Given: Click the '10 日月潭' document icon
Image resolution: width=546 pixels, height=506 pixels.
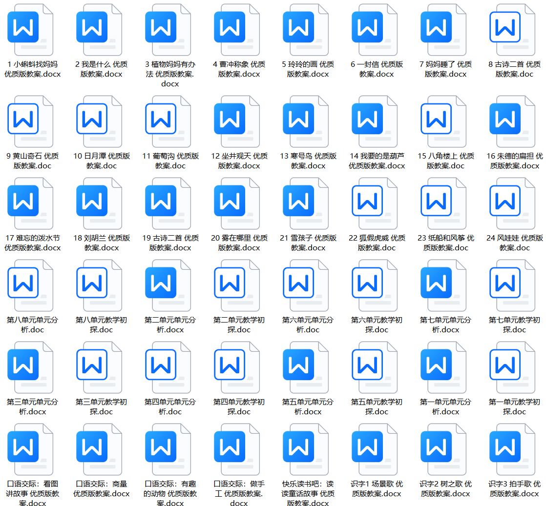Looking at the screenshot, I should [x=99, y=122].
